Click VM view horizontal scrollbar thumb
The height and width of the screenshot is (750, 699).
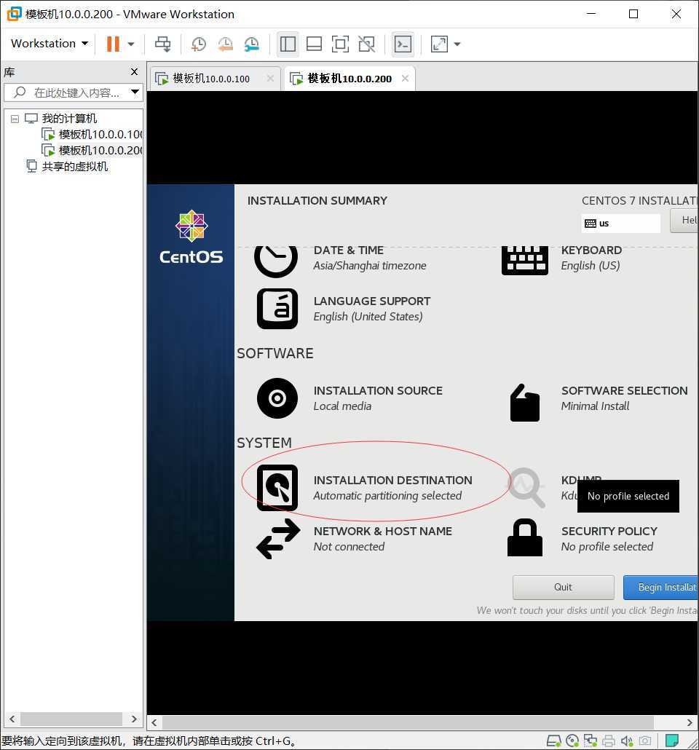tap(408, 722)
